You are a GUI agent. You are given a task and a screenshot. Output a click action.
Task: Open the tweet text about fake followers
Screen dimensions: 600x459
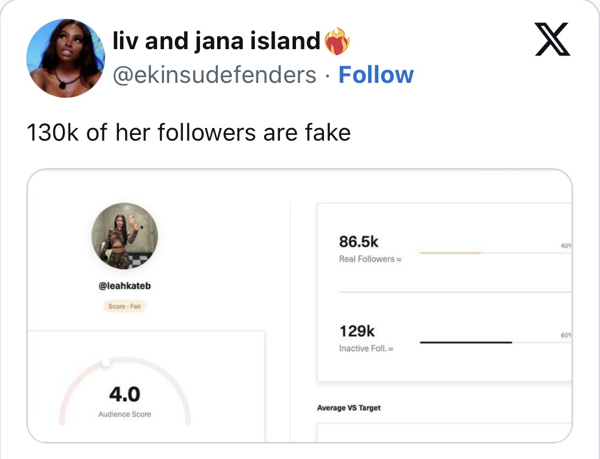189,133
